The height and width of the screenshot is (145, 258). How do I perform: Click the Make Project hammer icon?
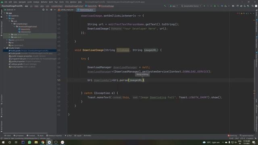(165, 6)
